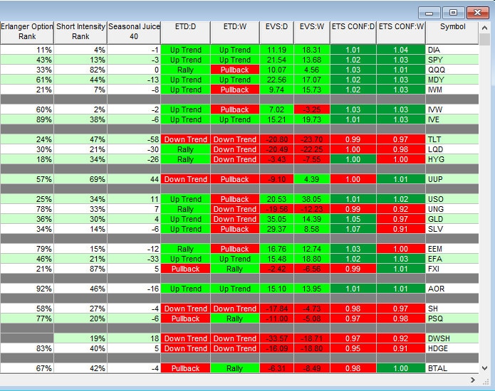495x391 pixels.
Task: Click the vertical scrollbar thumb
Action: [484, 39]
